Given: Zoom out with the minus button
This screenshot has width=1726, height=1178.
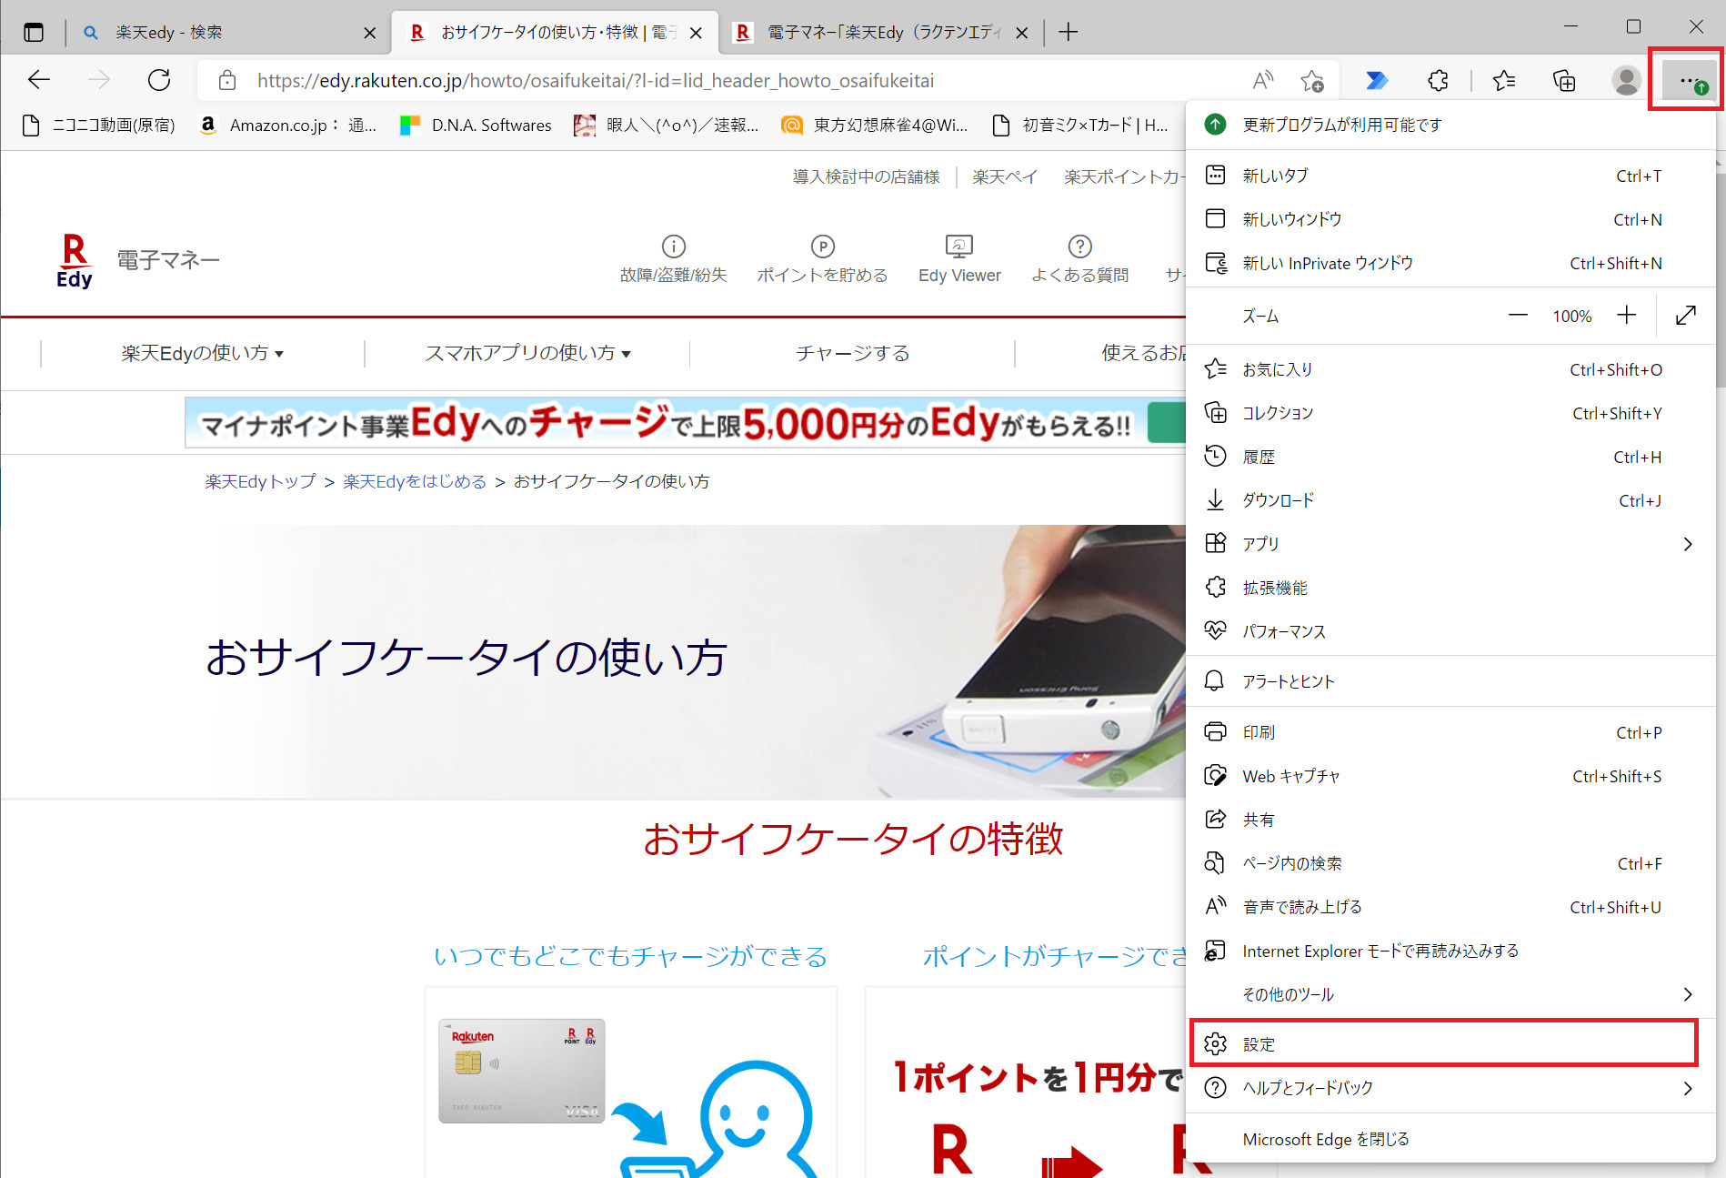Looking at the screenshot, I should click(x=1518, y=316).
